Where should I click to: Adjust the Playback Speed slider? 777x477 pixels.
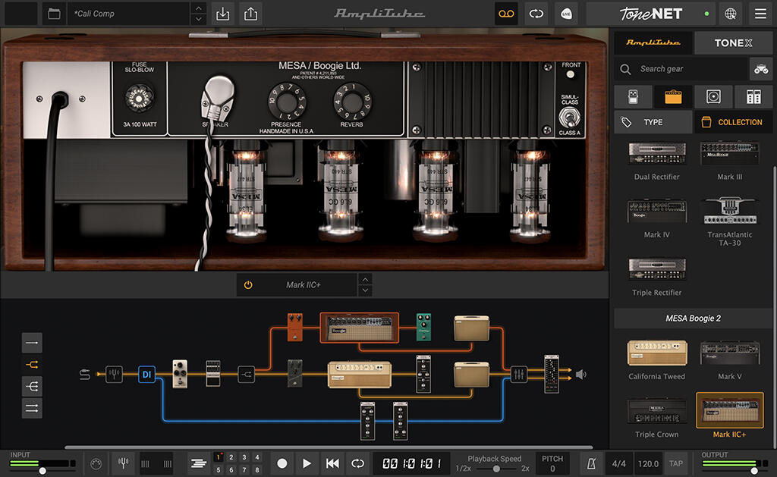pos(497,468)
